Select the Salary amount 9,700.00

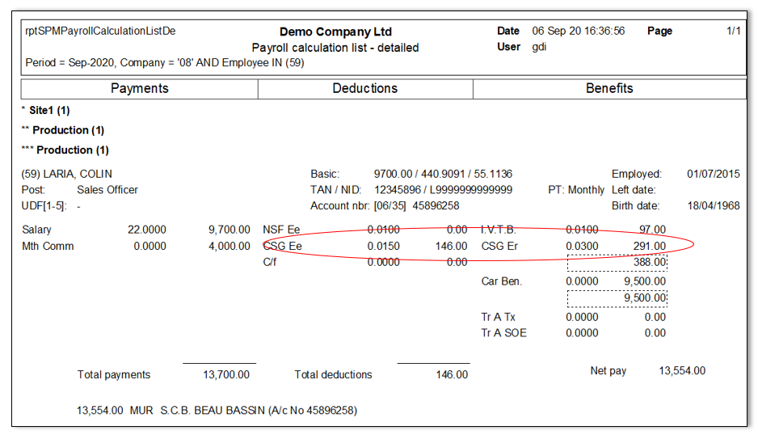click(x=229, y=230)
